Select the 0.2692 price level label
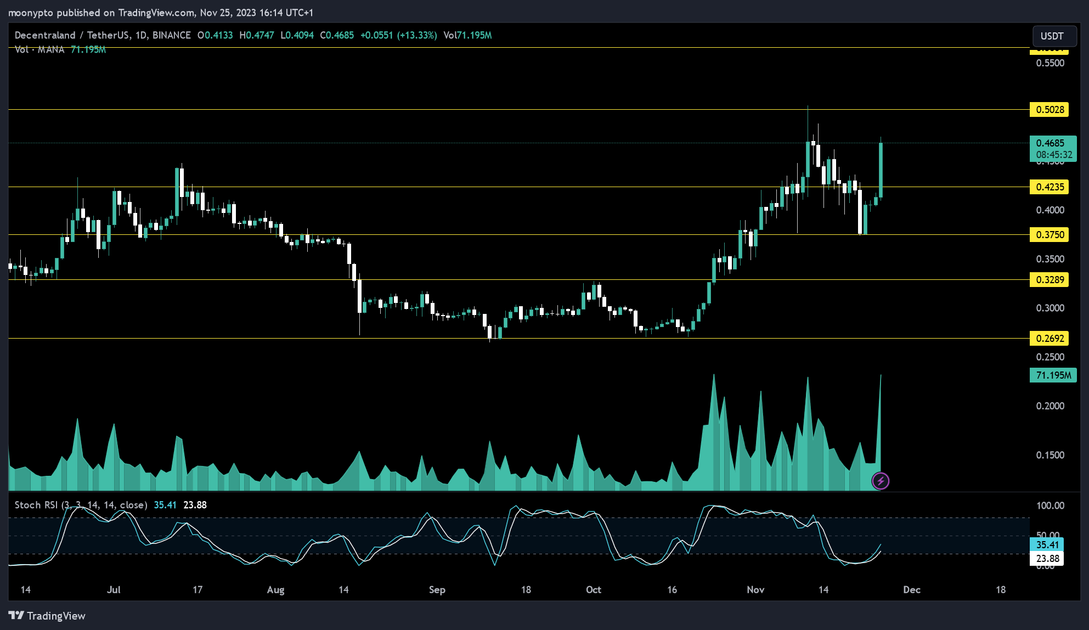This screenshot has width=1089, height=630. point(1049,339)
